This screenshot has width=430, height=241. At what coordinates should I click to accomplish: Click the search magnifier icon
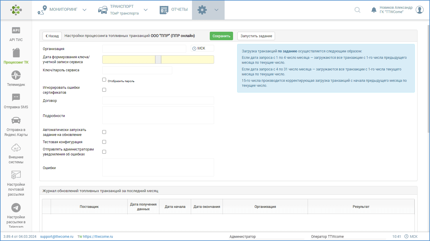357,10
